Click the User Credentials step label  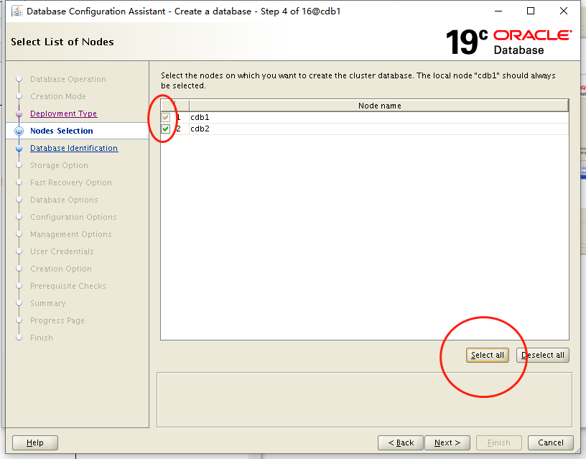click(62, 251)
